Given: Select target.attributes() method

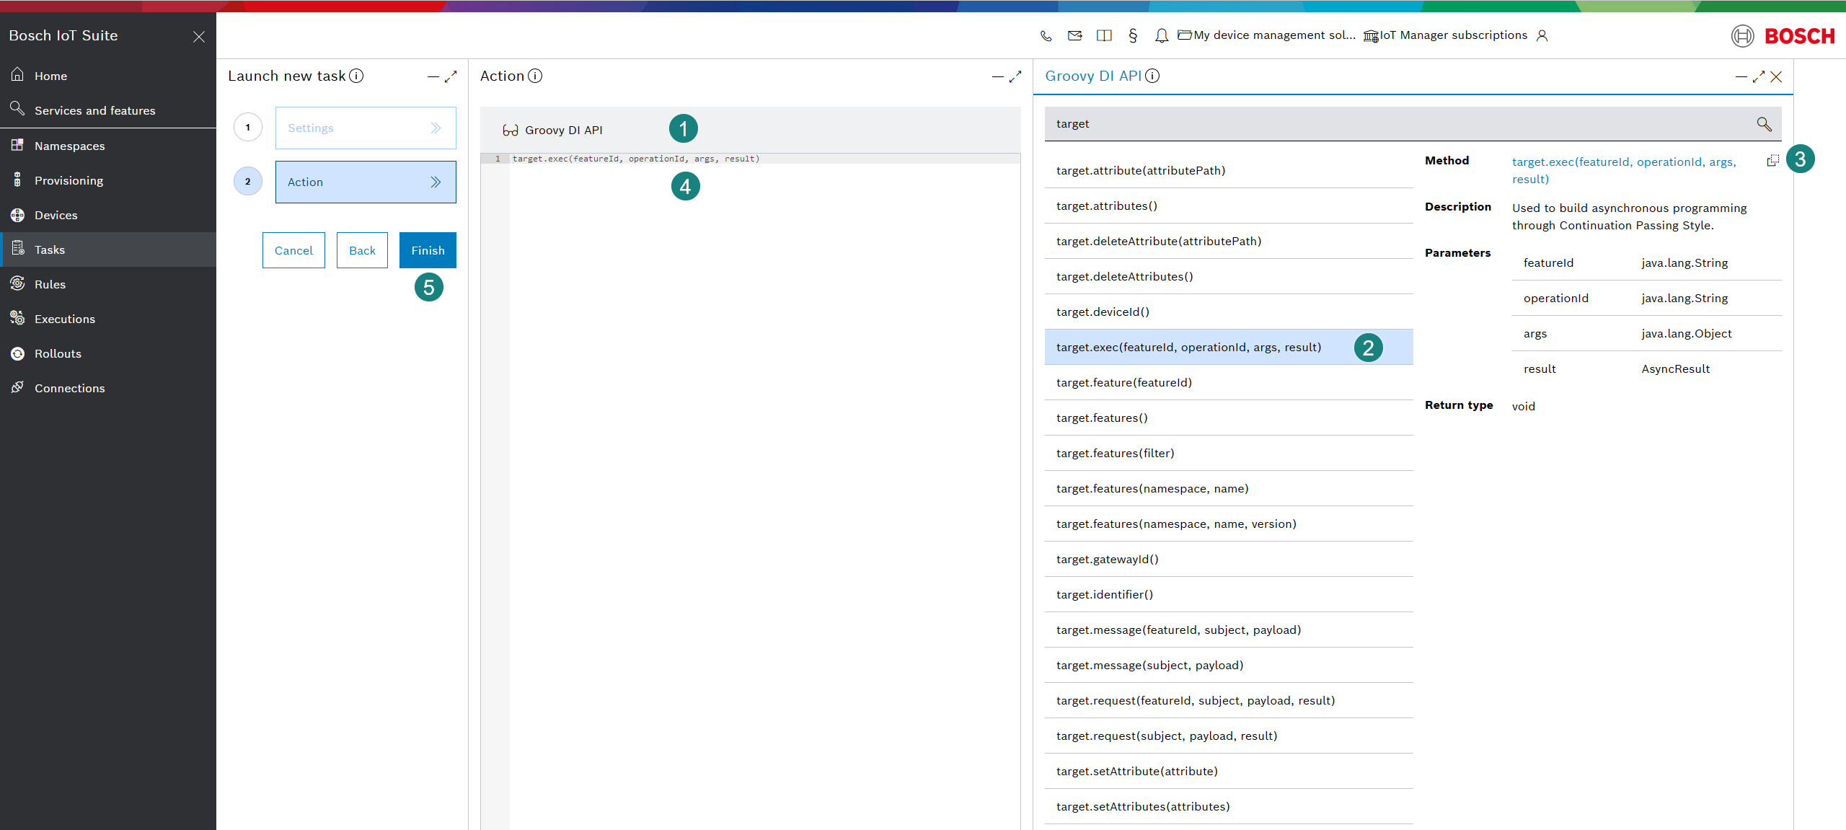Looking at the screenshot, I should (x=1229, y=206).
